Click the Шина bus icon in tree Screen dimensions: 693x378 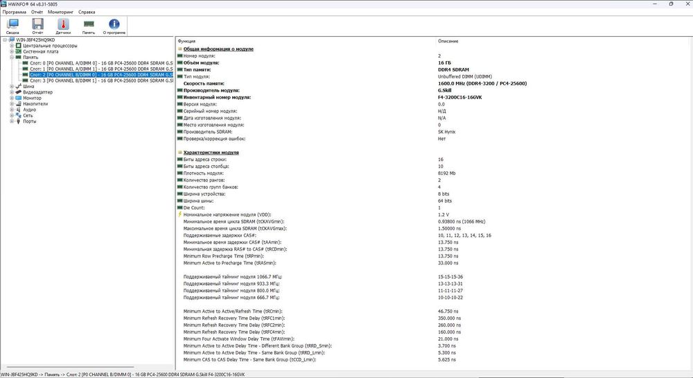click(18, 86)
